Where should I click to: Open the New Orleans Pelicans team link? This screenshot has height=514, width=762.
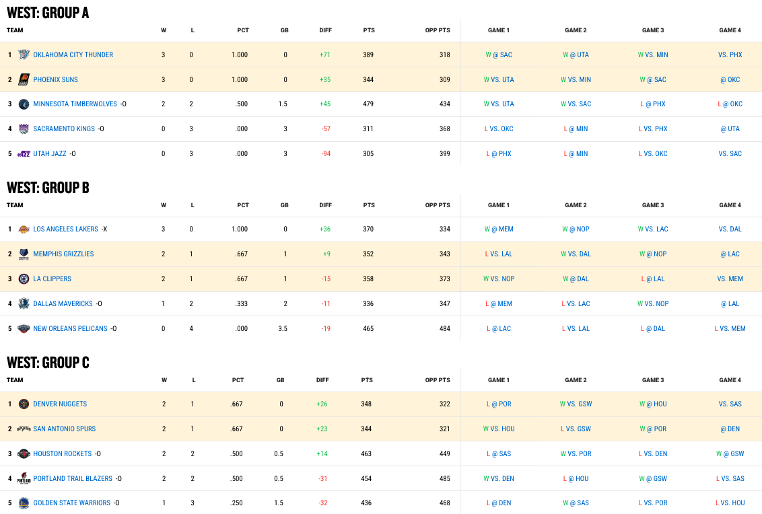click(x=70, y=328)
